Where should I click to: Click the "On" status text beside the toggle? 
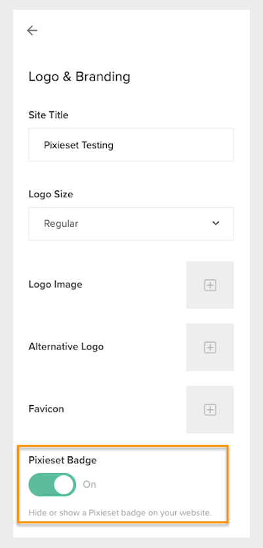(x=89, y=484)
